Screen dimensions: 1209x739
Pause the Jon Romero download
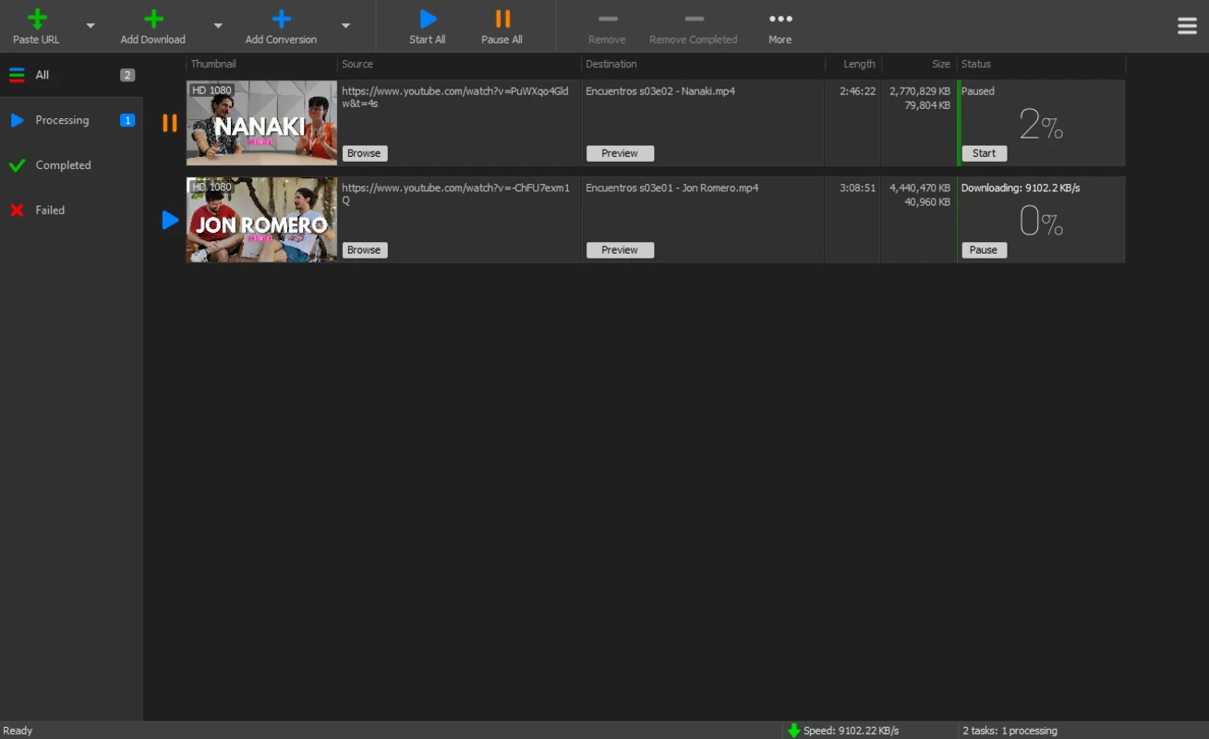click(985, 250)
